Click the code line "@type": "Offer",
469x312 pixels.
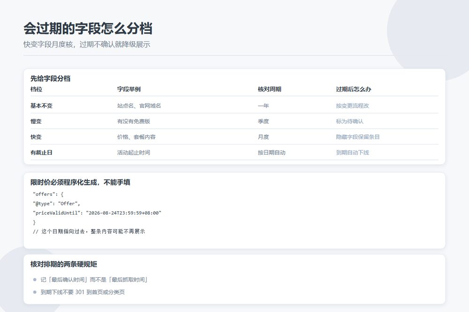click(57, 203)
